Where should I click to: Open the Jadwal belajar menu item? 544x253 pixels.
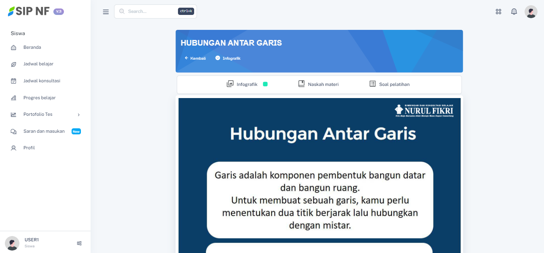pos(38,64)
